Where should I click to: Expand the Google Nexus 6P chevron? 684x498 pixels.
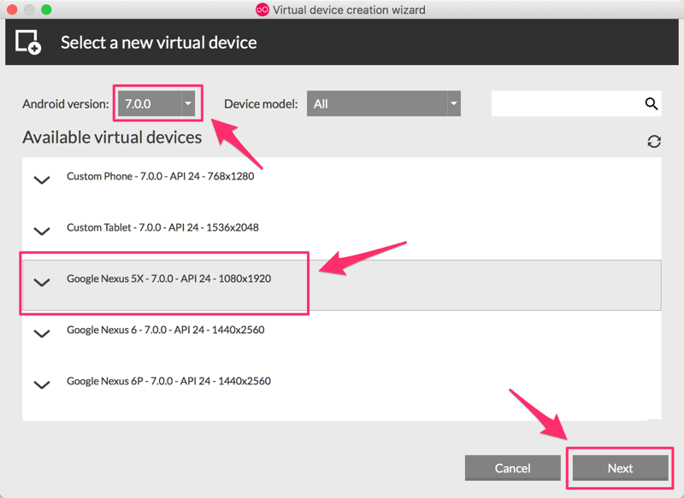tap(42, 384)
